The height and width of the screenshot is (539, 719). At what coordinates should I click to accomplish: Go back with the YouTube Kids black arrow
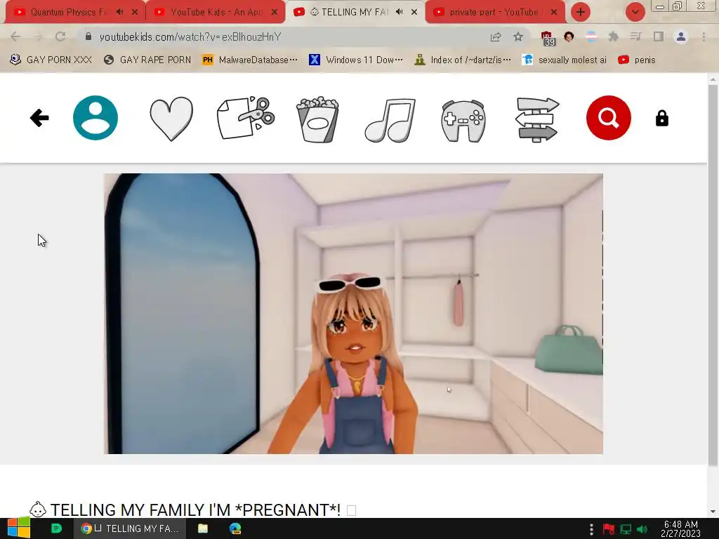pyautogui.click(x=39, y=118)
